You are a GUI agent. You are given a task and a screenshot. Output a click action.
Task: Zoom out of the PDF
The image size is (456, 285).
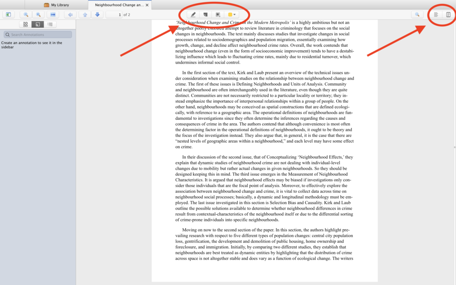[x=26, y=15]
